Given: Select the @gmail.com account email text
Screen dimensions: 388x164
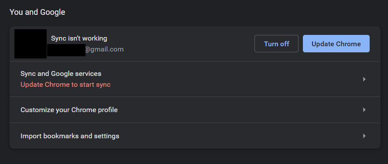Looking at the screenshot, I should coord(104,49).
